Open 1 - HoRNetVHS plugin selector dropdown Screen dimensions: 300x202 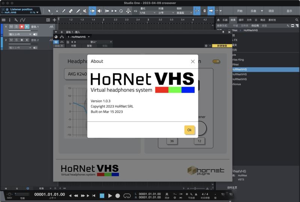pos(79,37)
